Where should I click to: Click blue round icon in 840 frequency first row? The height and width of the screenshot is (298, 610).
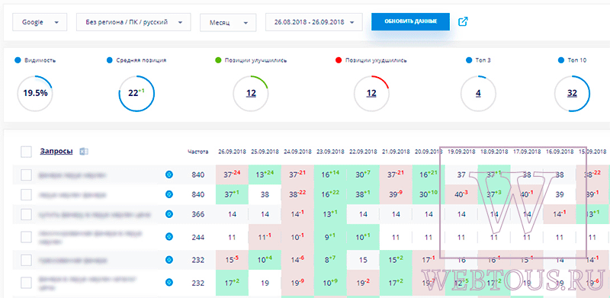(x=169, y=175)
